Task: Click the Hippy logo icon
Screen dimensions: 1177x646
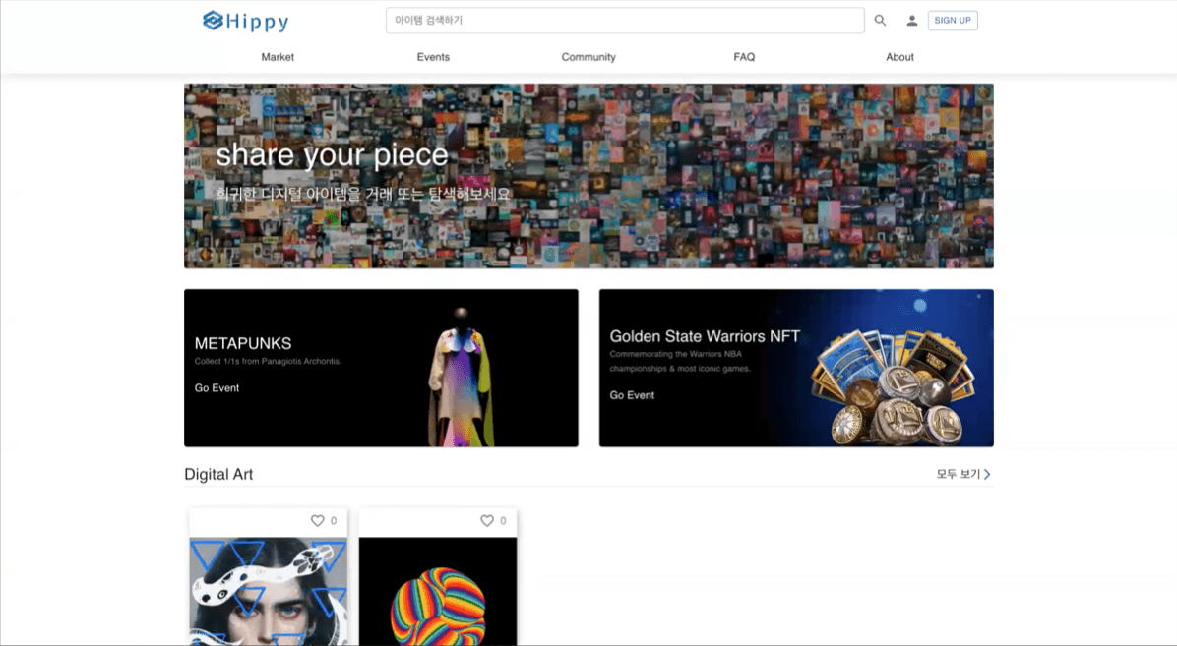Action: point(213,21)
